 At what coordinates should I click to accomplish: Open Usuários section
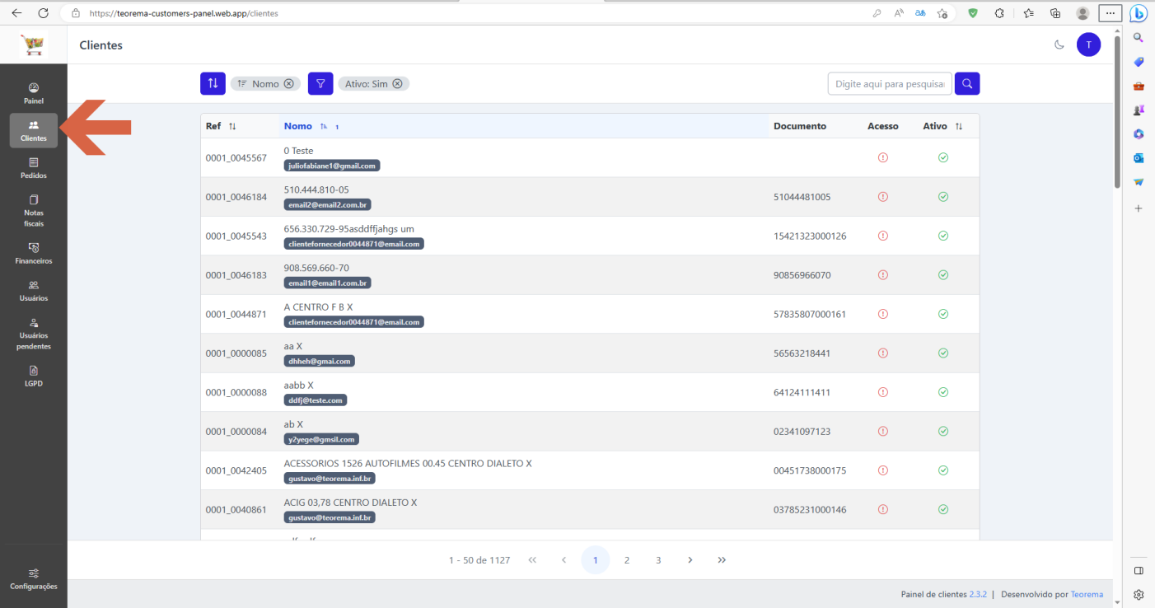point(34,290)
